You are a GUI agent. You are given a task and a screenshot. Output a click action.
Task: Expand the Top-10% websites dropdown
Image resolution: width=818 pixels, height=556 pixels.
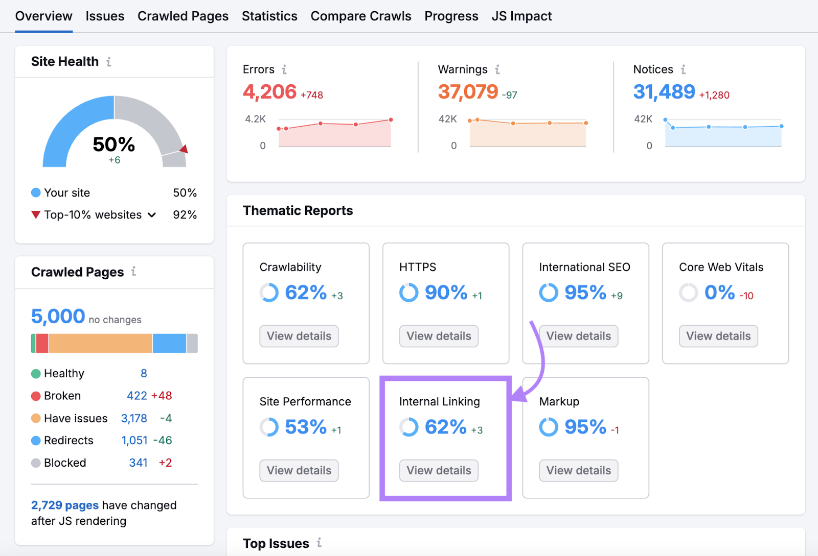click(152, 215)
